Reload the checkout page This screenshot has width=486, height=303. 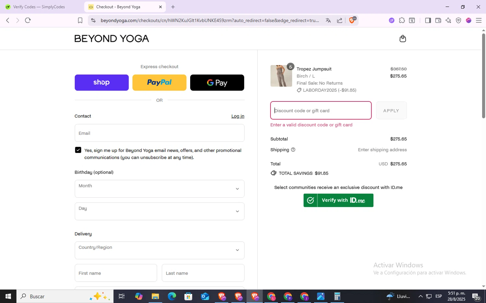(28, 20)
